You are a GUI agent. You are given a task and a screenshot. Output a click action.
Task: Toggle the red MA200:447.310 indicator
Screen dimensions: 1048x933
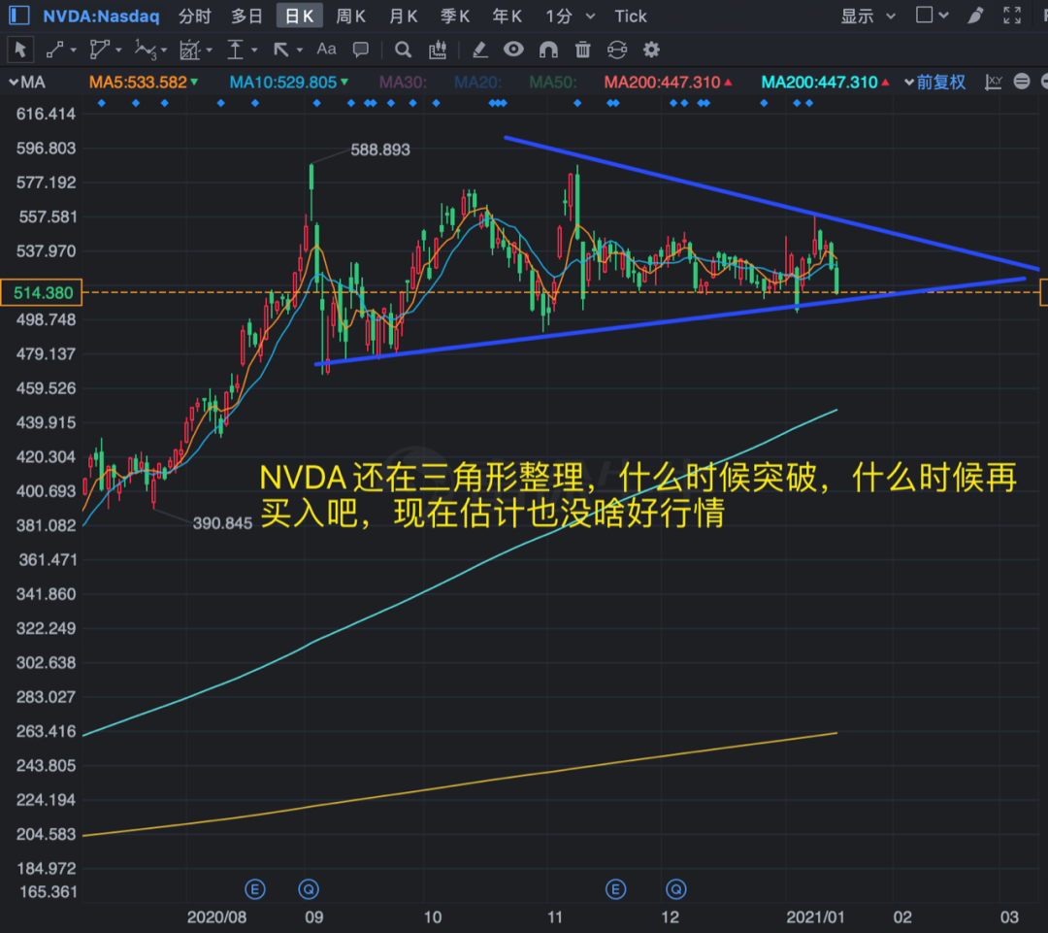pos(669,83)
